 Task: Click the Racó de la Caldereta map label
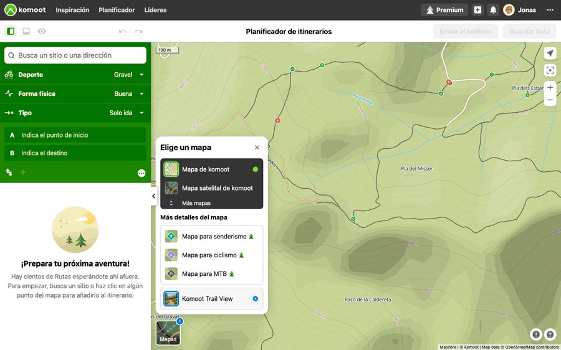coord(368,300)
